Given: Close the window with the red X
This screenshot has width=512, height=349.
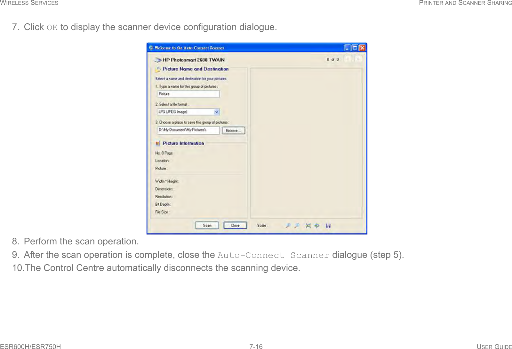Looking at the screenshot, I should pyautogui.click(x=362, y=48).
